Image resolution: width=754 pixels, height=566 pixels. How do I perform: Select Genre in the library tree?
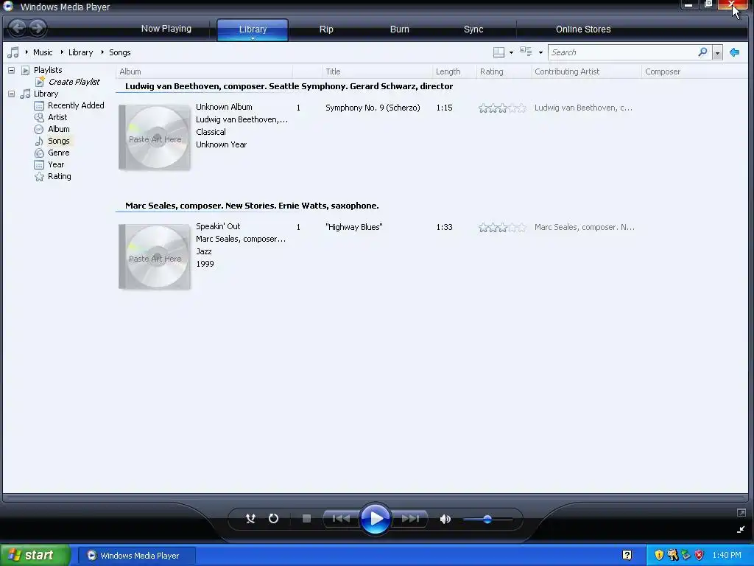coord(59,153)
